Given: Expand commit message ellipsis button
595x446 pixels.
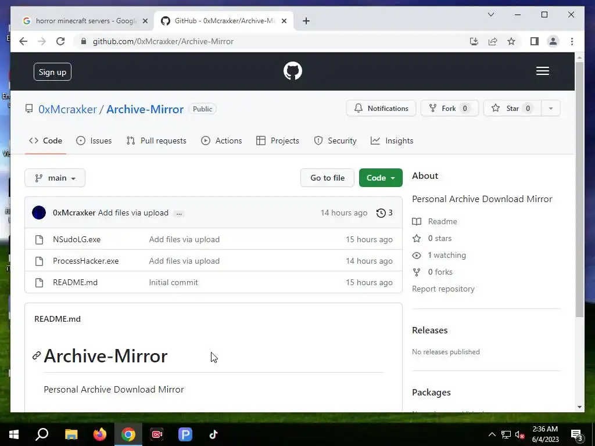Looking at the screenshot, I should click(179, 213).
